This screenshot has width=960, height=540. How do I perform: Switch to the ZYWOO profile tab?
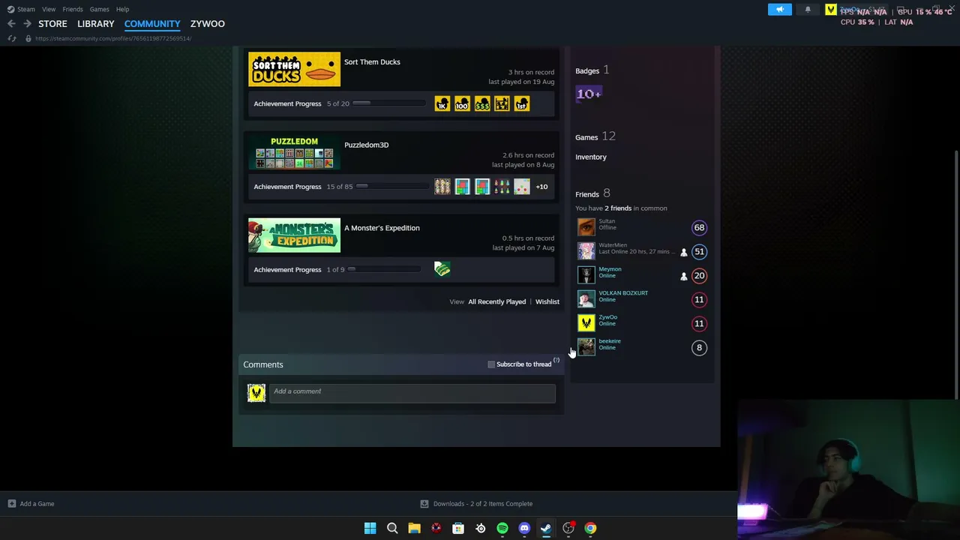pyautogui.click(x=208, y=24)
